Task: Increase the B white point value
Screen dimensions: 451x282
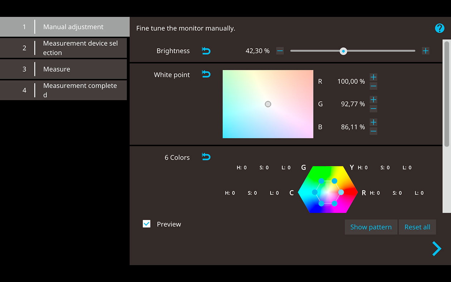Action: click(373, 122)
